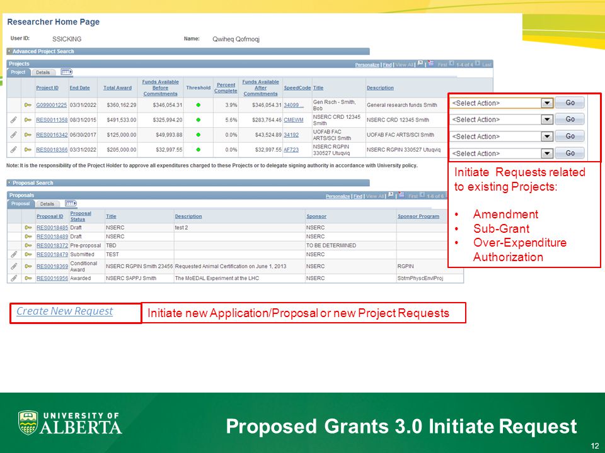
Task: Open SpeedCode link AF723
Action: click(291, 150)
